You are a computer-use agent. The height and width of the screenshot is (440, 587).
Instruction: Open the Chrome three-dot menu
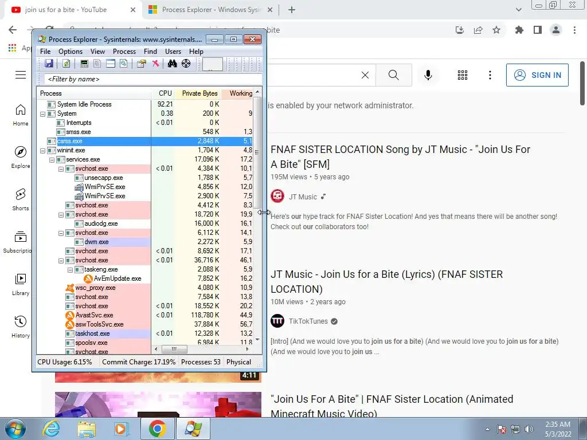[x=574, y=30]
